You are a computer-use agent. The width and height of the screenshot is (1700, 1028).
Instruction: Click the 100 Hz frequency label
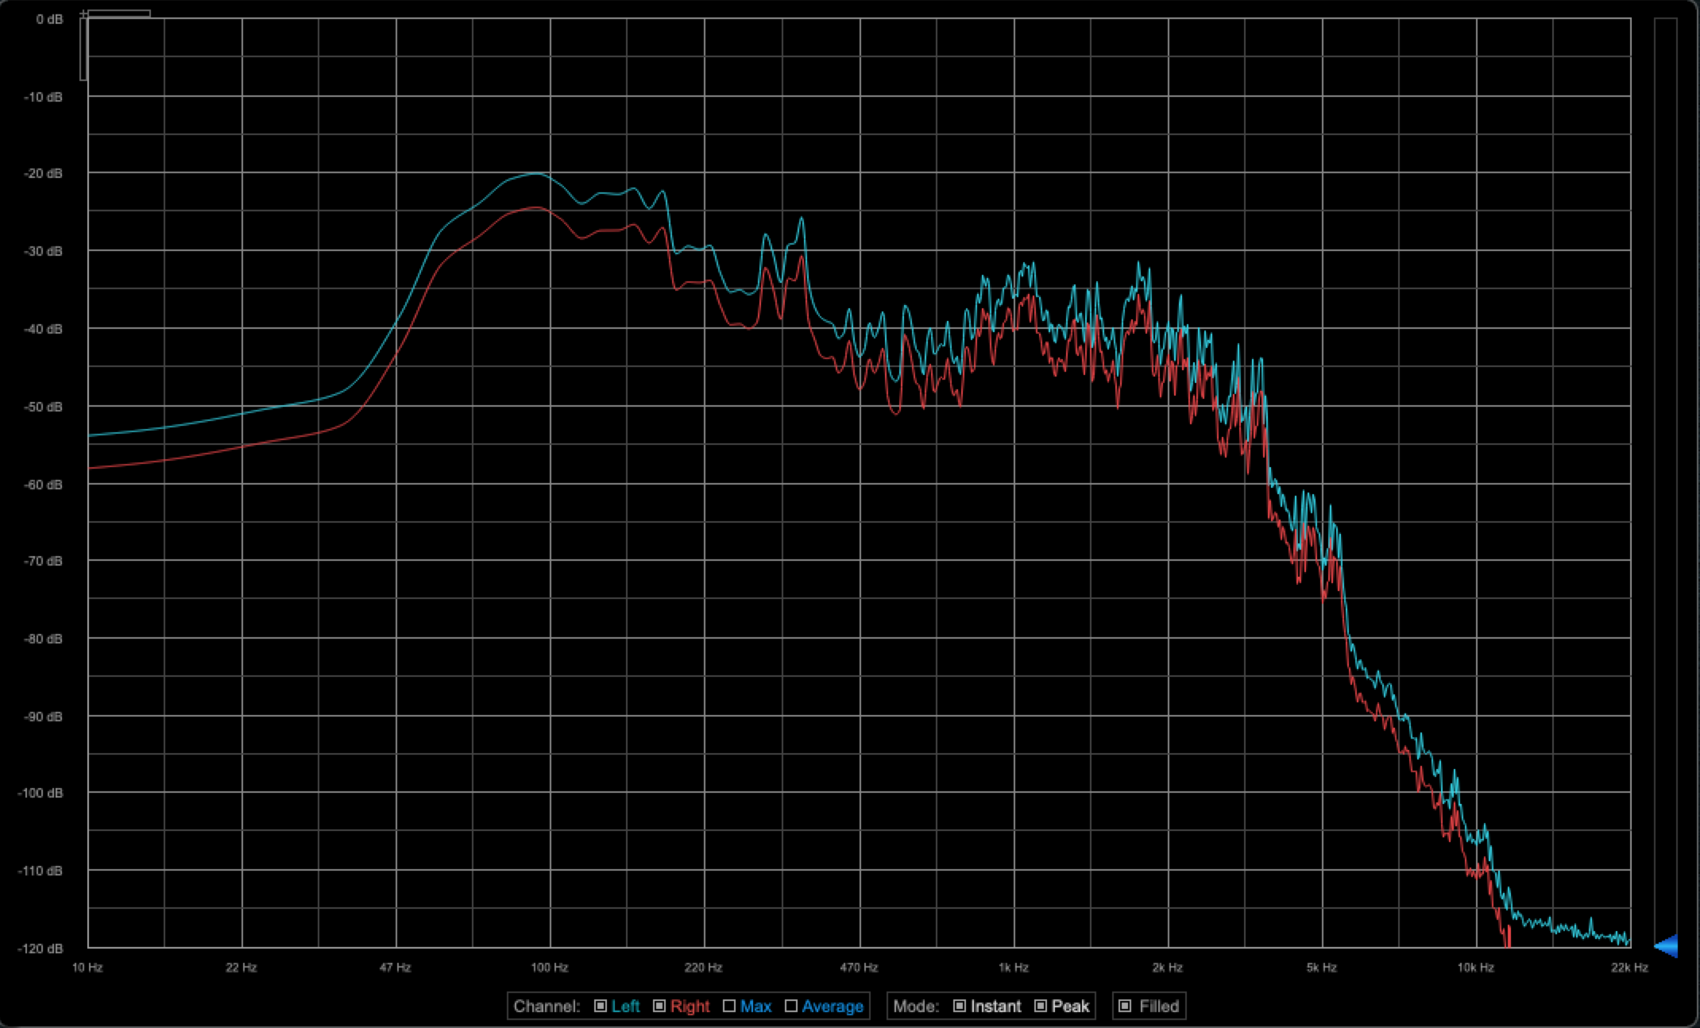pyautogui.click(x=549, y=967)
